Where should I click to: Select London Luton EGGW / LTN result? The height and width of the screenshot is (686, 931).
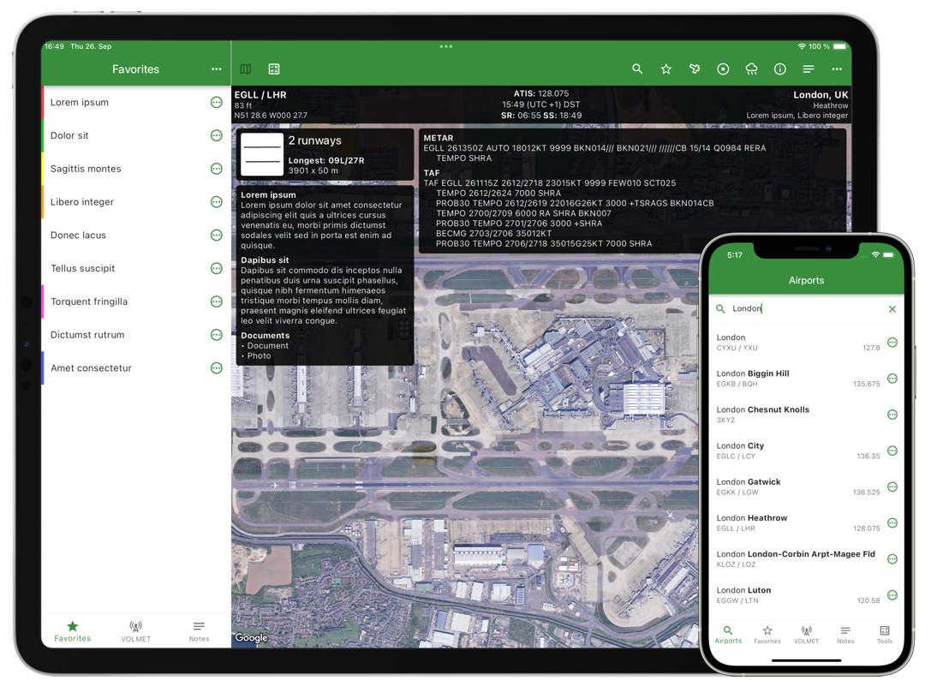tap(806, 595)
